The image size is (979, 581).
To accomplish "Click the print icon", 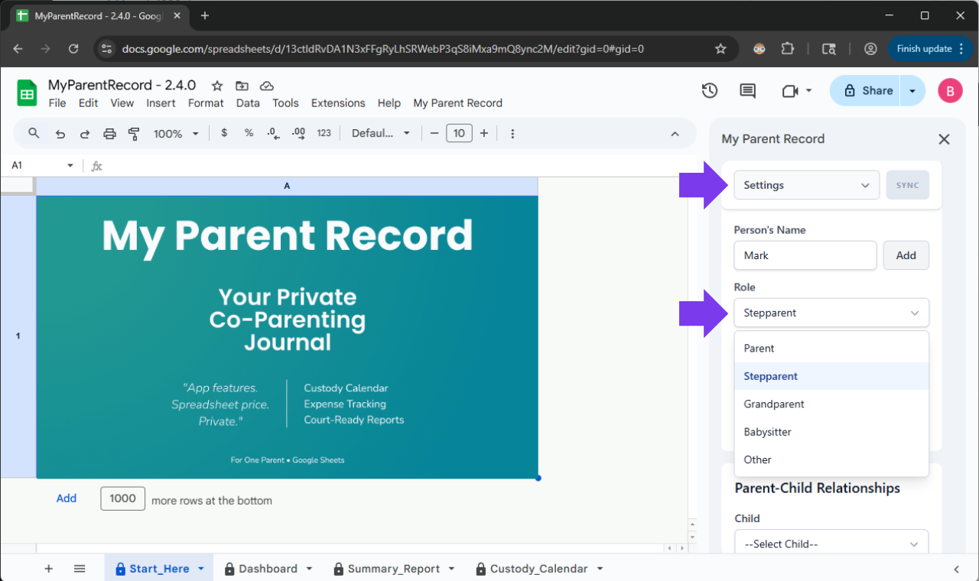I will click(x=109, y=134).
